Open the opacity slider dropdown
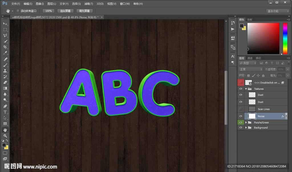Screen dimensions: 292x172 coord(288,69)
